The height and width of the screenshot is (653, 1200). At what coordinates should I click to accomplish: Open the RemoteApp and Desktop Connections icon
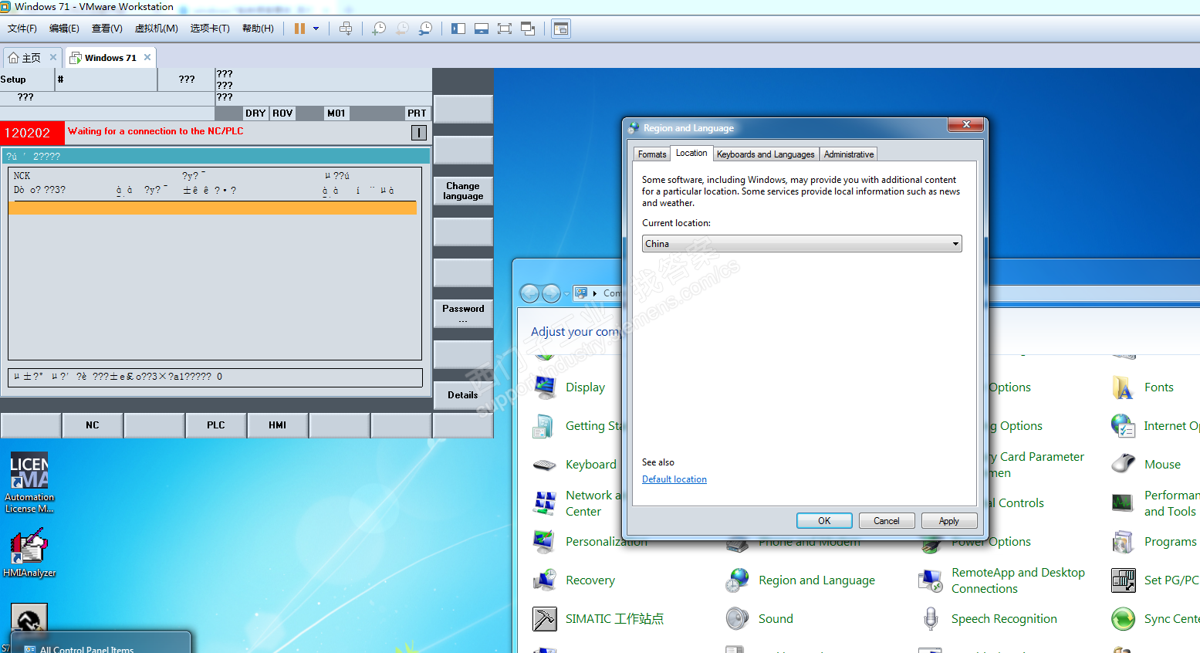pos(931,580)
